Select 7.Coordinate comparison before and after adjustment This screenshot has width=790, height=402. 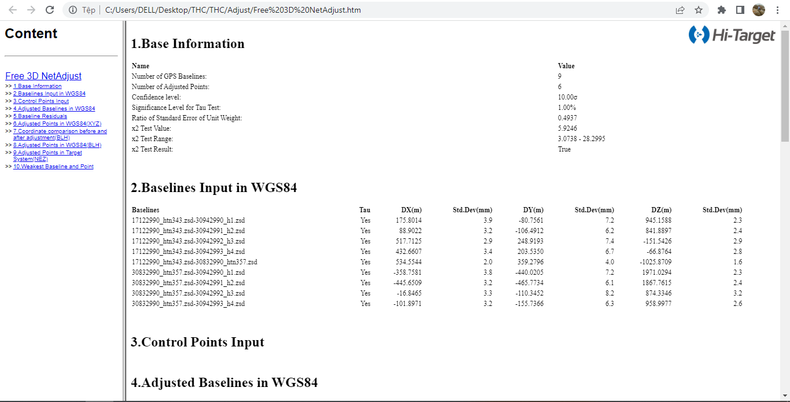pyautogui.click(x=60, y=131)
